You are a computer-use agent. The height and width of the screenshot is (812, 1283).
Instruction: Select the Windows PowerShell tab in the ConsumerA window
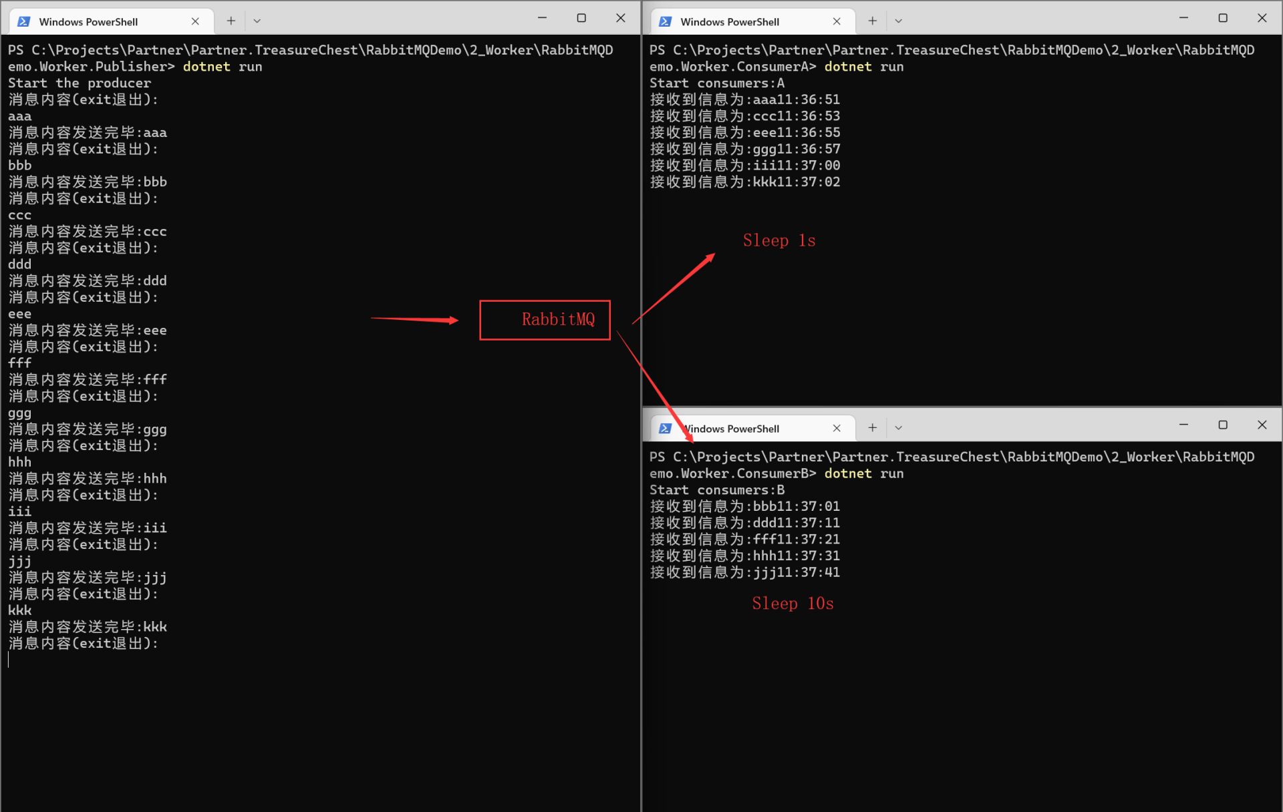(x=753, y=21)
